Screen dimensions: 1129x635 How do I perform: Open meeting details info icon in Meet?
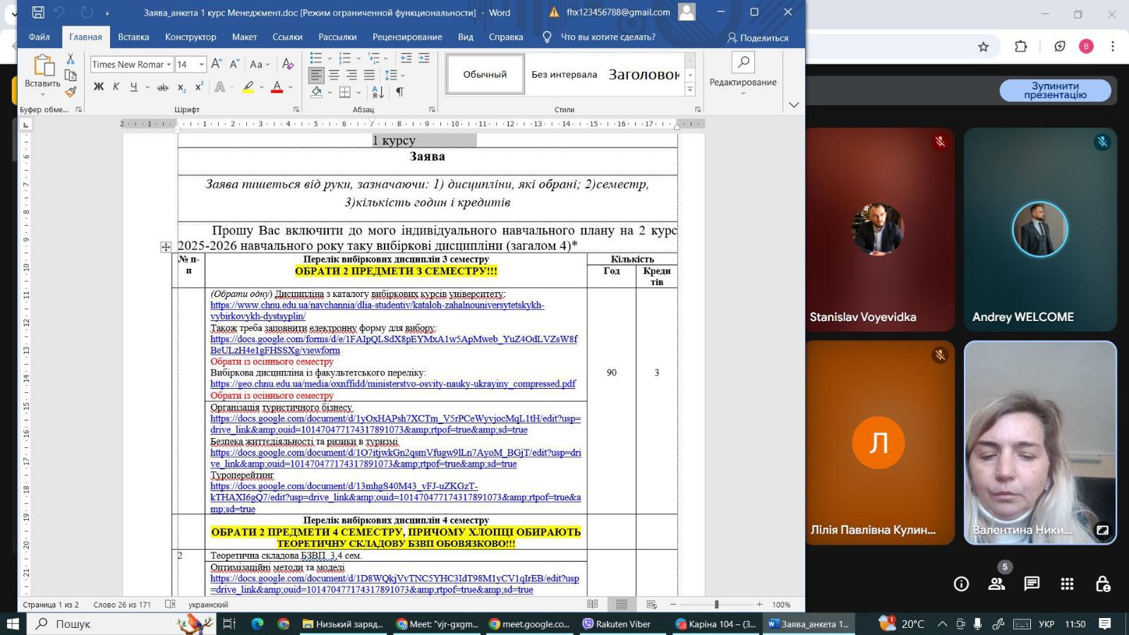point(961,584)
